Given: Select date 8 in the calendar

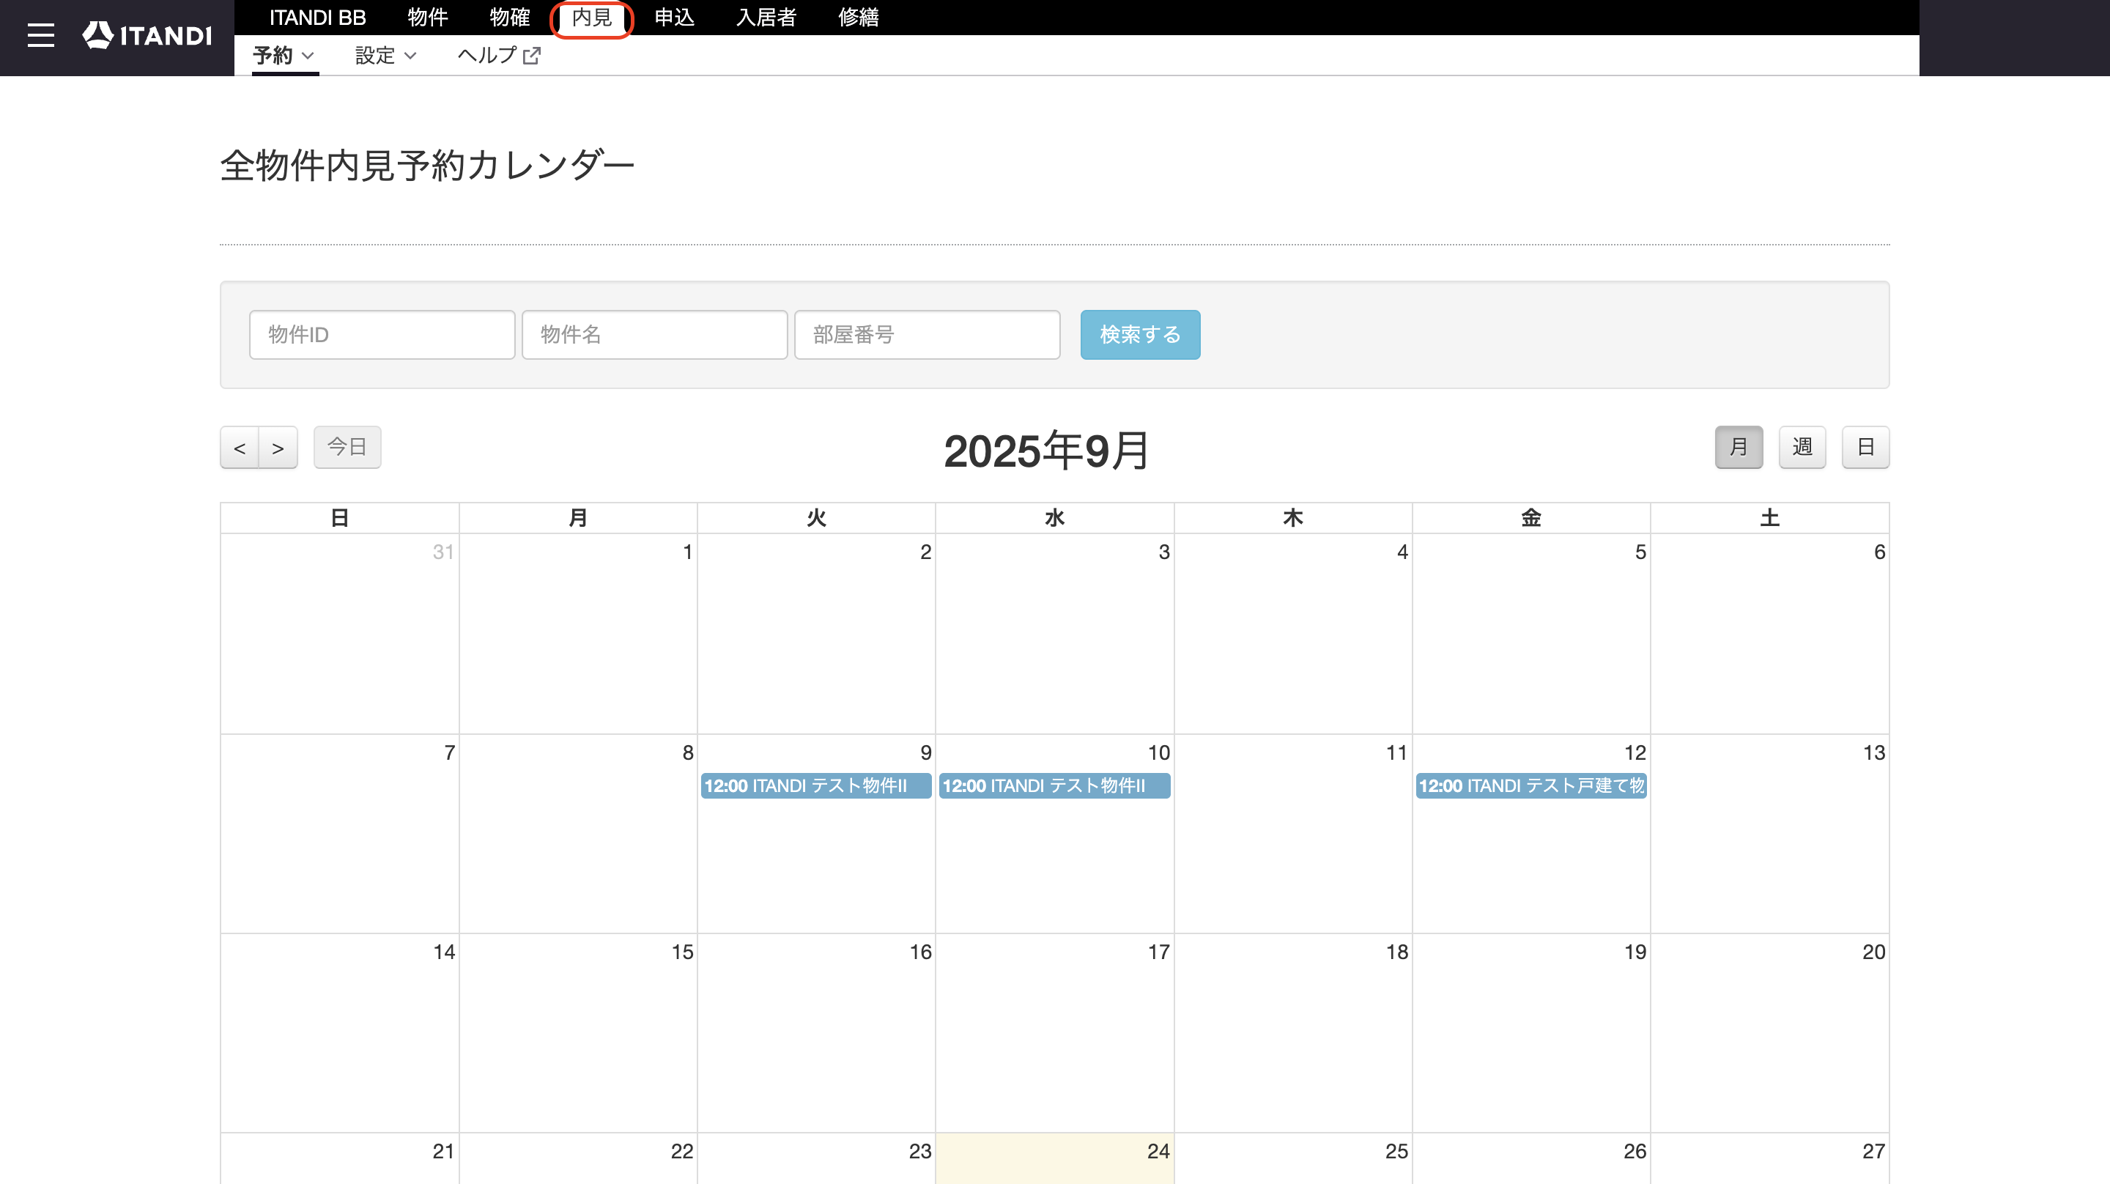Looking at the screenshot, I should tap(688, 753).
